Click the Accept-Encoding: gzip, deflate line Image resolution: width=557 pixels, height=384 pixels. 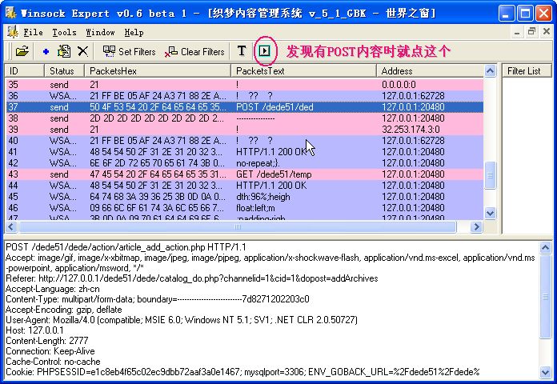pyautogui.click(x=64, y=310)
